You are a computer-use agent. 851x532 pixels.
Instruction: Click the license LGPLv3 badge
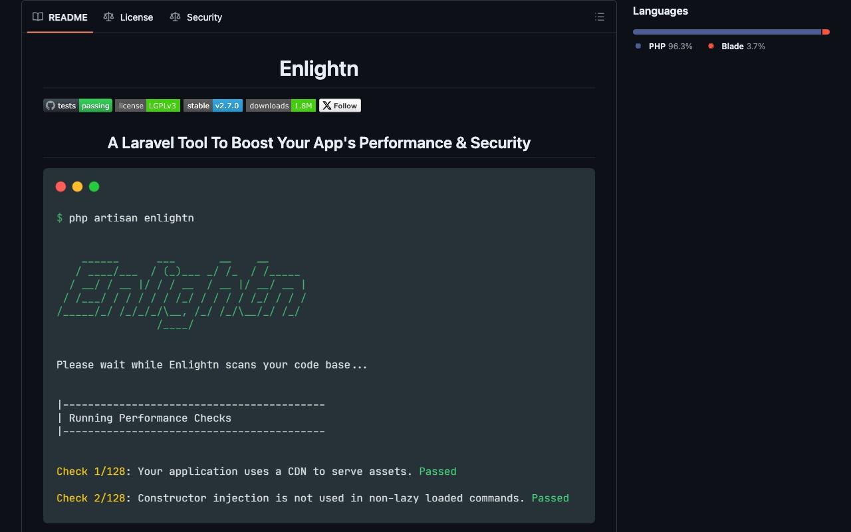coord(148,106)
